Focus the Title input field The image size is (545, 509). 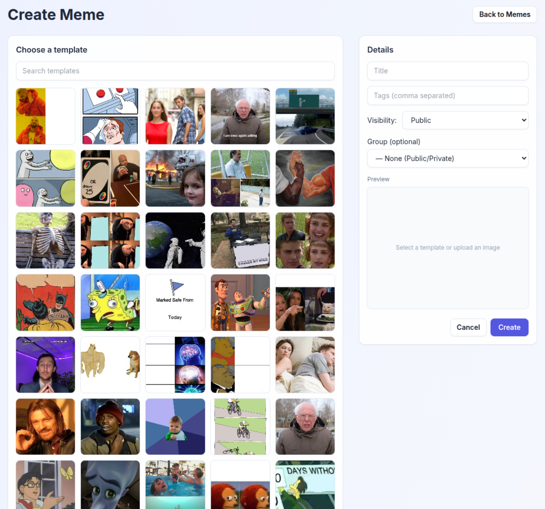point(448,71)
